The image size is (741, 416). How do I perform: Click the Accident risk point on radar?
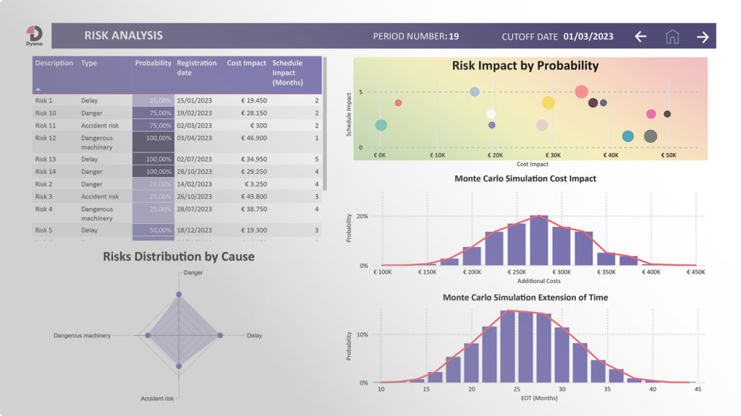coord(179,366)
